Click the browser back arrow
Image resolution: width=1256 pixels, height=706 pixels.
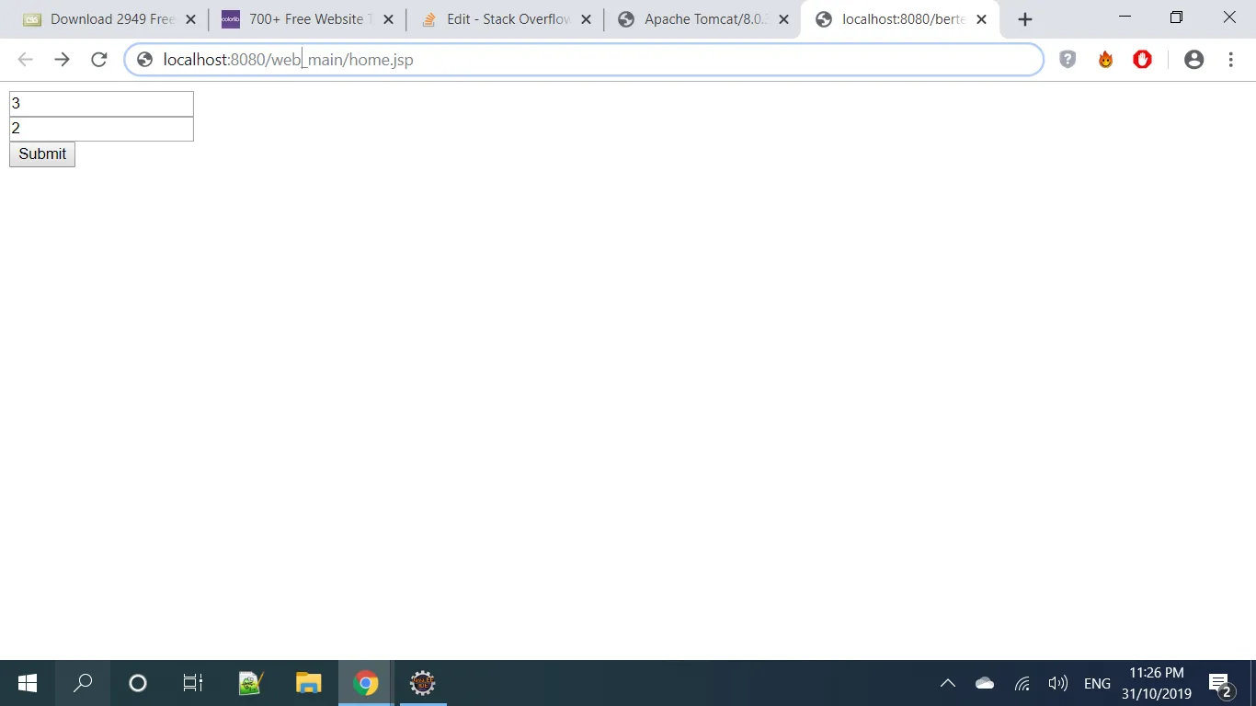[x=25, y=60]
